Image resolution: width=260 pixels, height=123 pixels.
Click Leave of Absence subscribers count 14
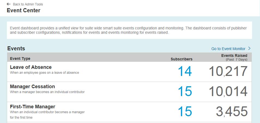[185, 72]
